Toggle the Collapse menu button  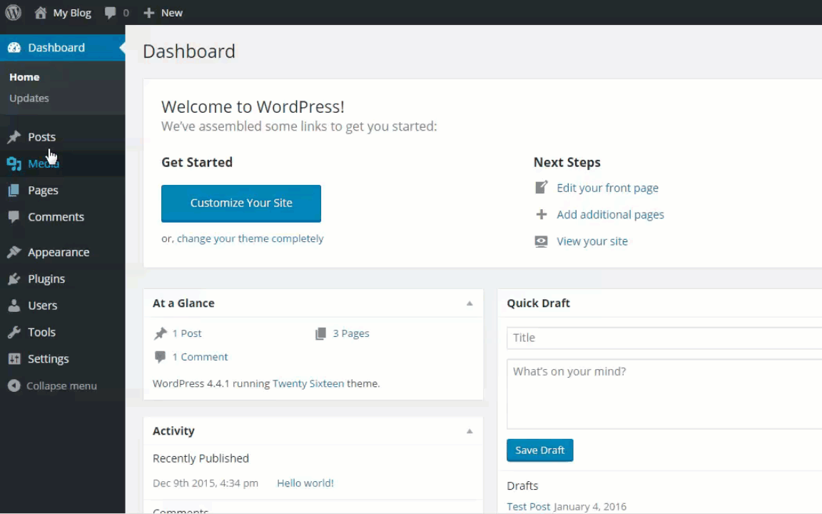click(53, 385)
